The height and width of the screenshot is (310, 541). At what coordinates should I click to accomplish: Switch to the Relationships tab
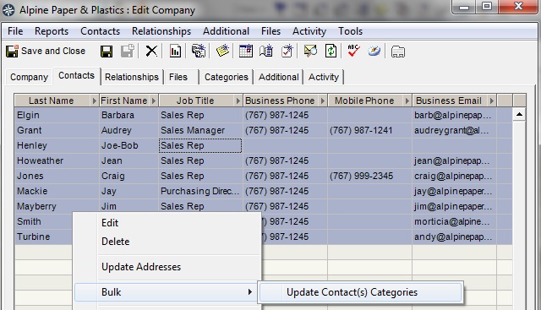pos(132,77)
